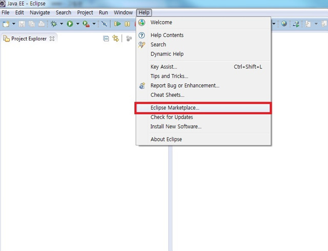Viewport: 328px width, 251px height.
Task: Select Key Assist... menu entry
Action: [203, 67]
